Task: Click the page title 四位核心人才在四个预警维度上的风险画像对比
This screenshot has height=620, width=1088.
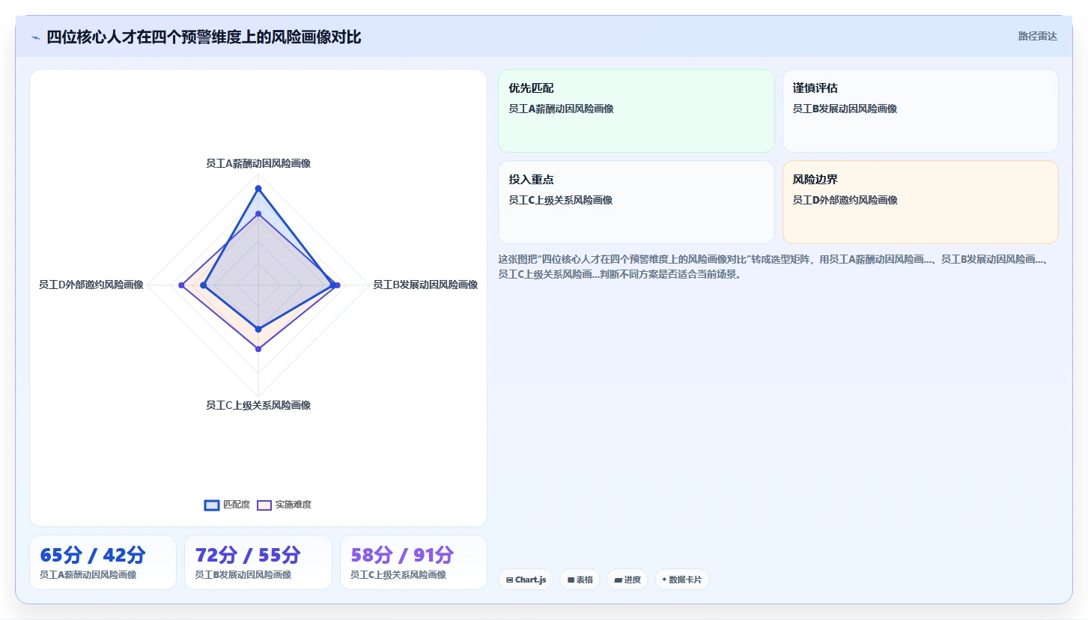Action: tap(204, 37)
